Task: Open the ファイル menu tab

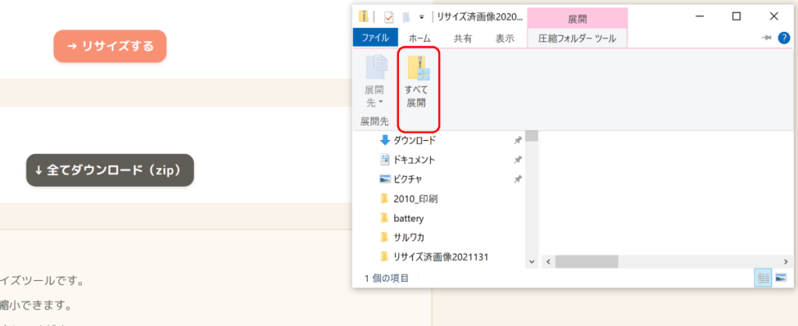Action: pyautogui.click(x=375, y=37)
